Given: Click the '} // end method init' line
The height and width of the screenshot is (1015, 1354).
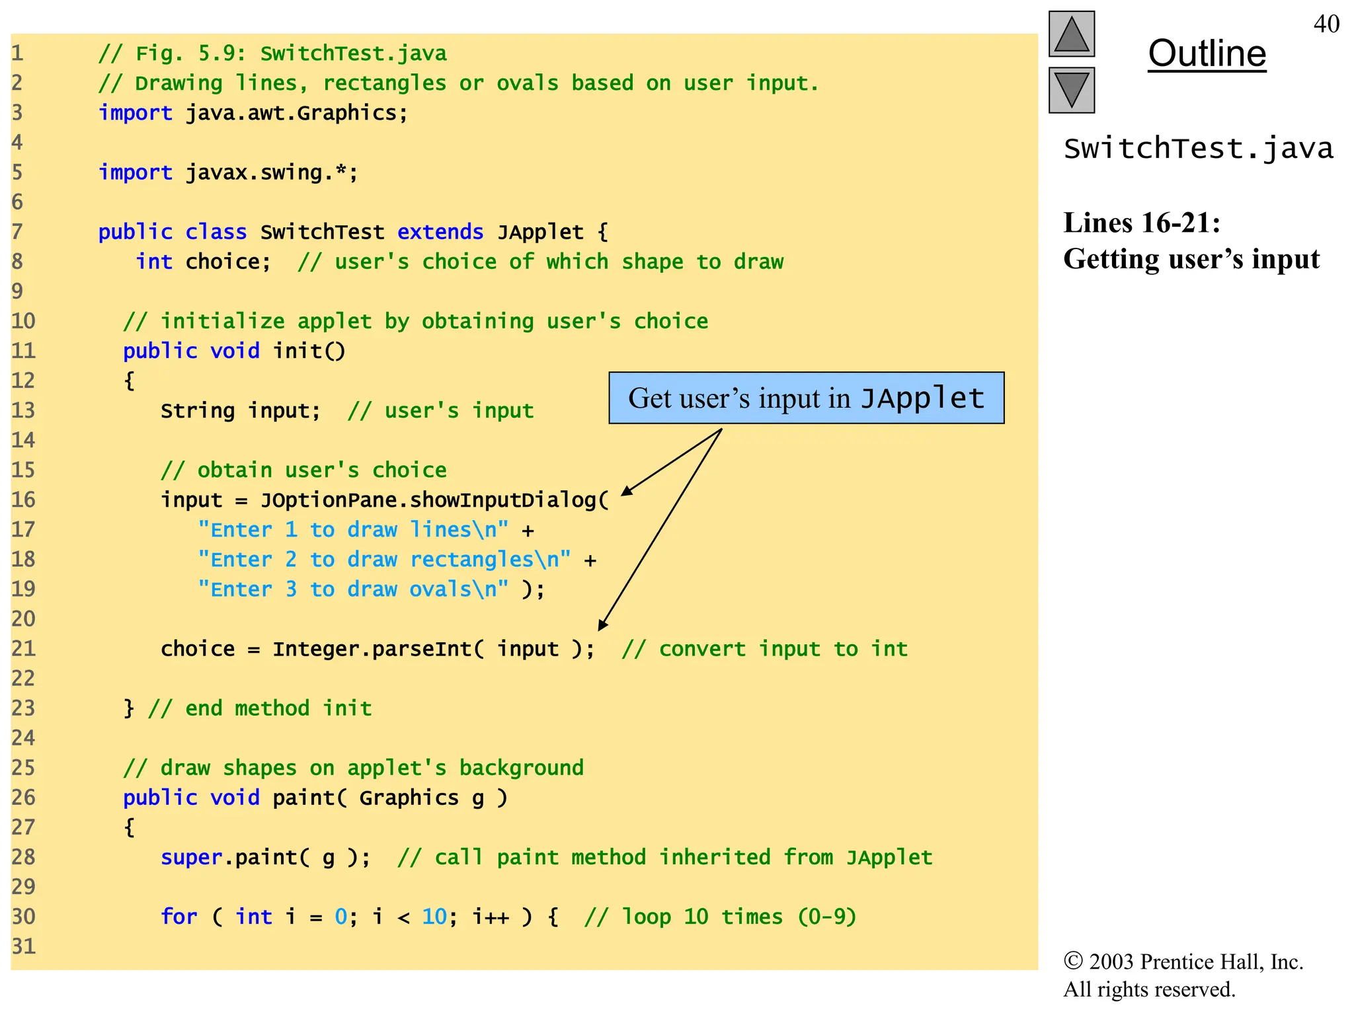Looking at the screenshot, I should pos(247,708).
